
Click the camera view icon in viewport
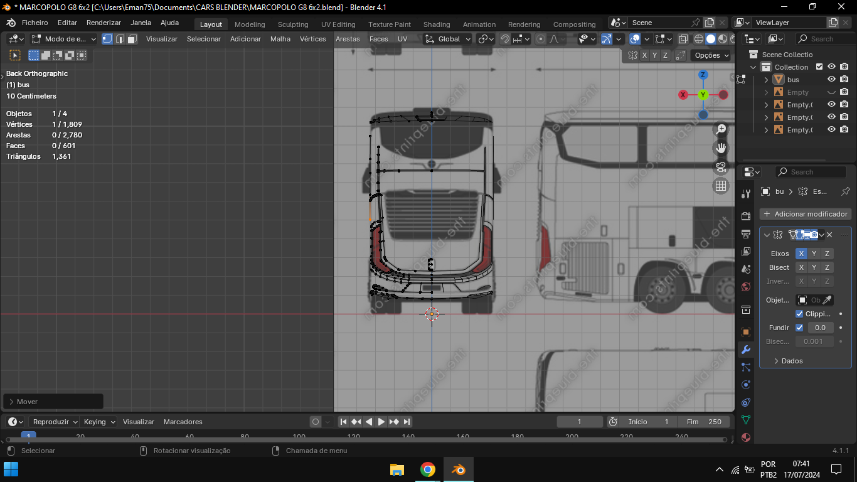coord(721,167)
